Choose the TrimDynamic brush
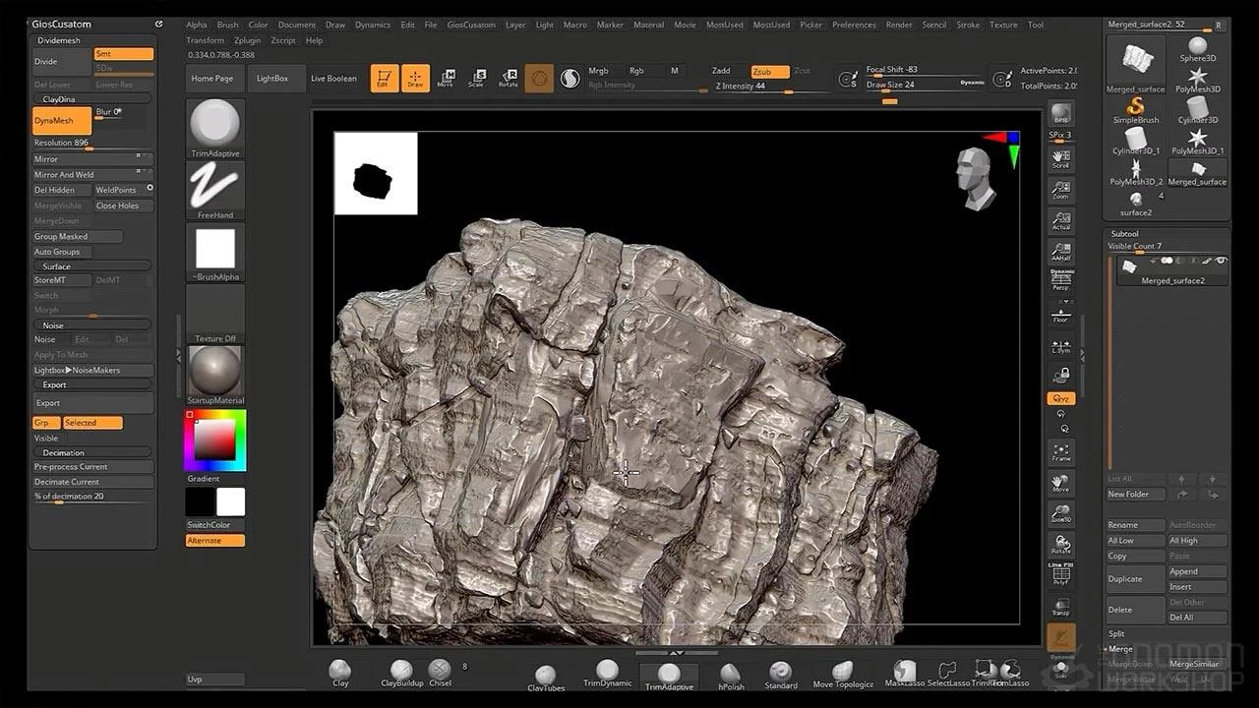Viewport: 1259px width, 708px height. point(607,673)
